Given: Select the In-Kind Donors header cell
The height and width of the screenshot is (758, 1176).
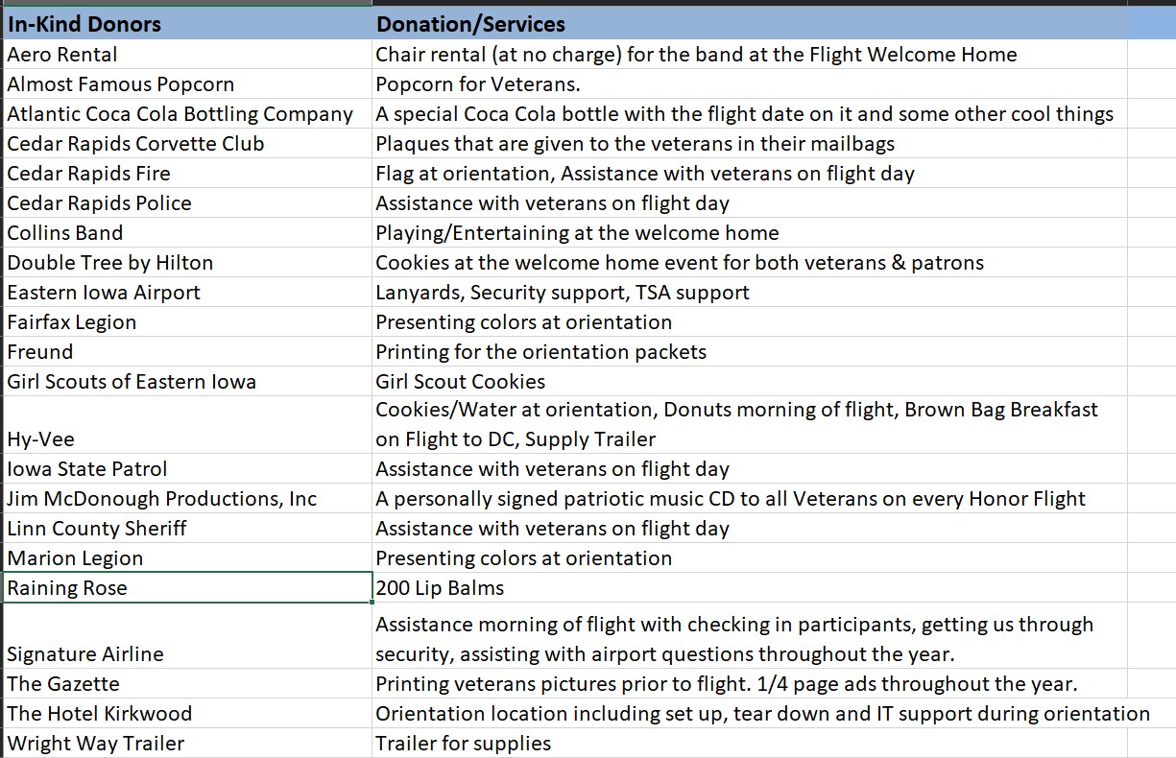Looking at the screenshot, I should click(x=187, y=24).
